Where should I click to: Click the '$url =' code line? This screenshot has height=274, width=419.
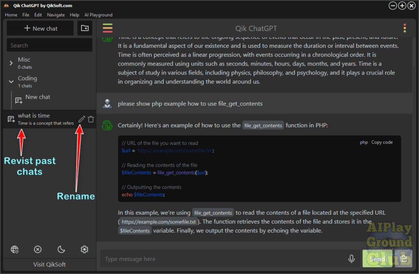(167, 150)
